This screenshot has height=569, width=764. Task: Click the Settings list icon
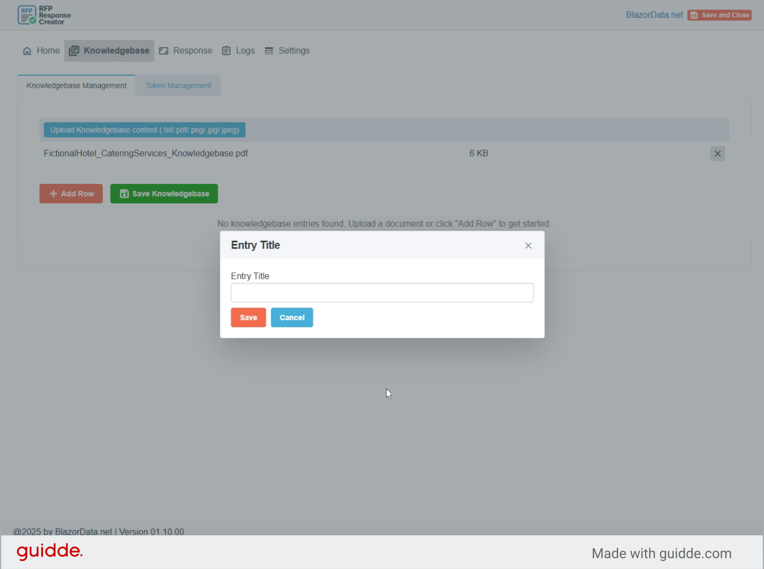[x=270, y=51]
